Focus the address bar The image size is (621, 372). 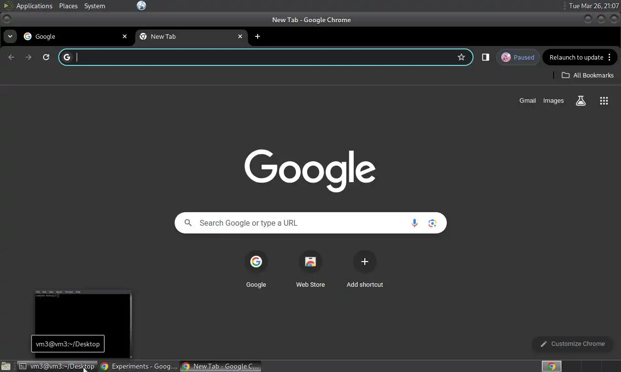tap(266, 57)
